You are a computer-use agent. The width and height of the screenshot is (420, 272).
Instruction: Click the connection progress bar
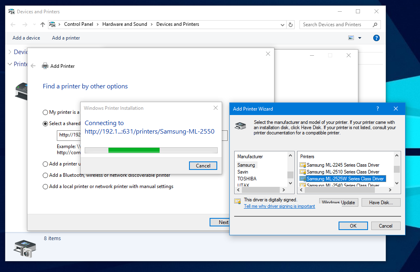tap(151, 151)
